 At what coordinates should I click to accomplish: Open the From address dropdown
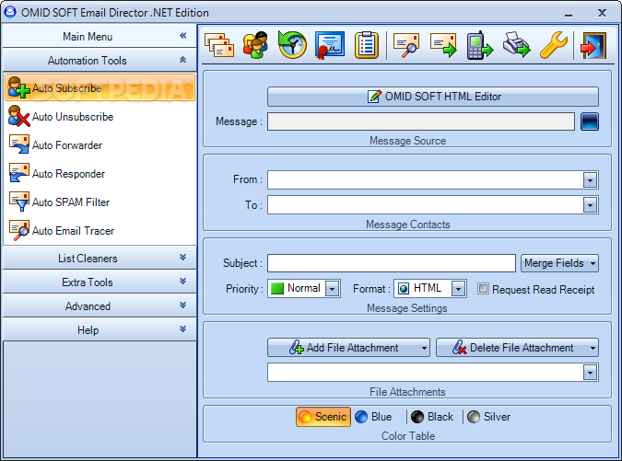point(591,180)
